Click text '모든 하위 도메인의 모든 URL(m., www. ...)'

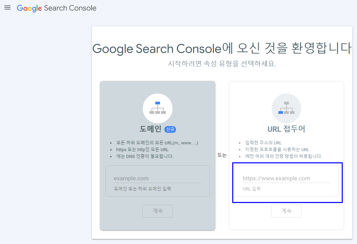pyautogui.click(x=157, y=143)
